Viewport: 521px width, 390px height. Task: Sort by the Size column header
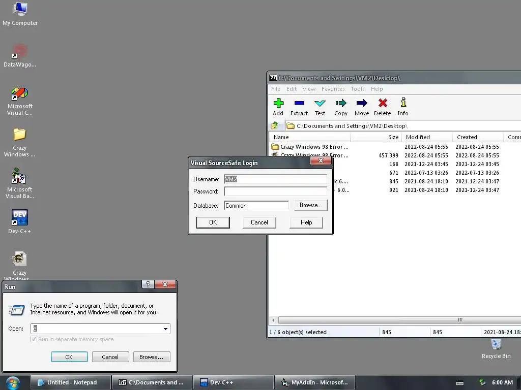click(x=376, y=137)
